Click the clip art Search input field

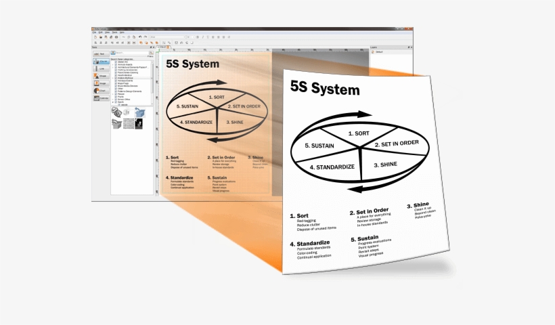[133, 53]
